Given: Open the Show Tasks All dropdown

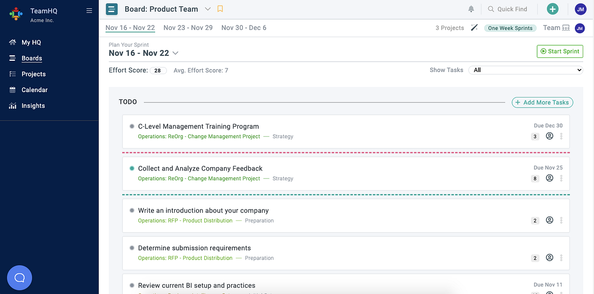Looking at the screenshot, I should tap(526, 70).
